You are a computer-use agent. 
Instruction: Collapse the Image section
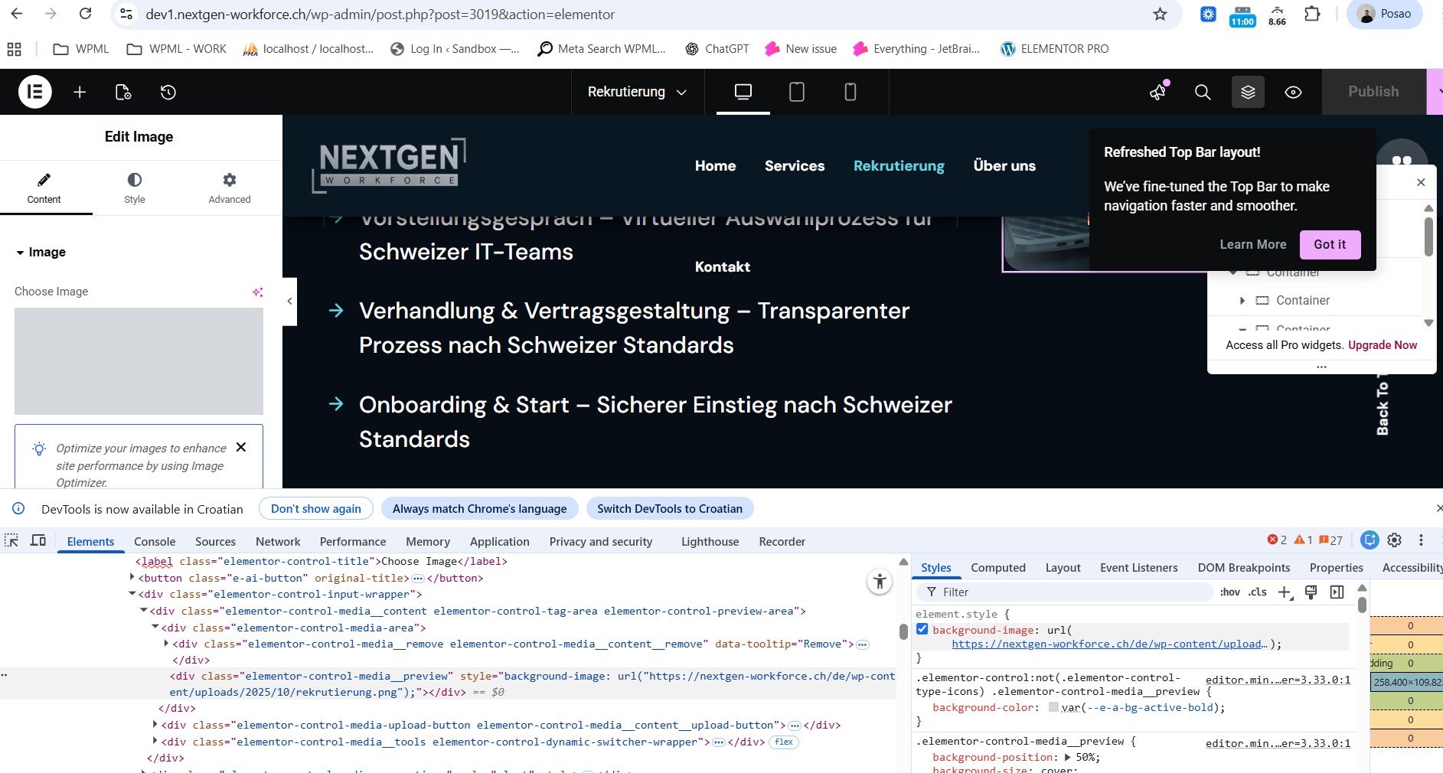pyautogui.click(x=21, y=253)
